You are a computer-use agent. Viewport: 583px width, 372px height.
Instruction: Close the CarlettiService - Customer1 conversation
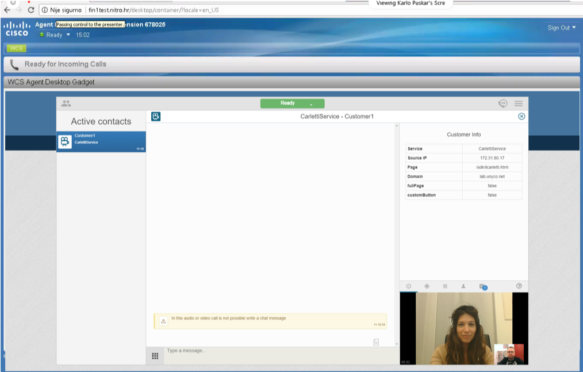pos(521,116)
